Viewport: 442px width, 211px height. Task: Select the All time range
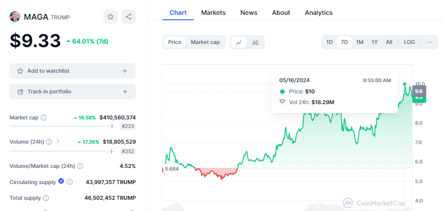coord(389,42)
